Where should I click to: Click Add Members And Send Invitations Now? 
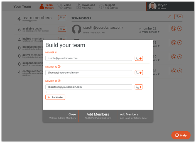98,116
